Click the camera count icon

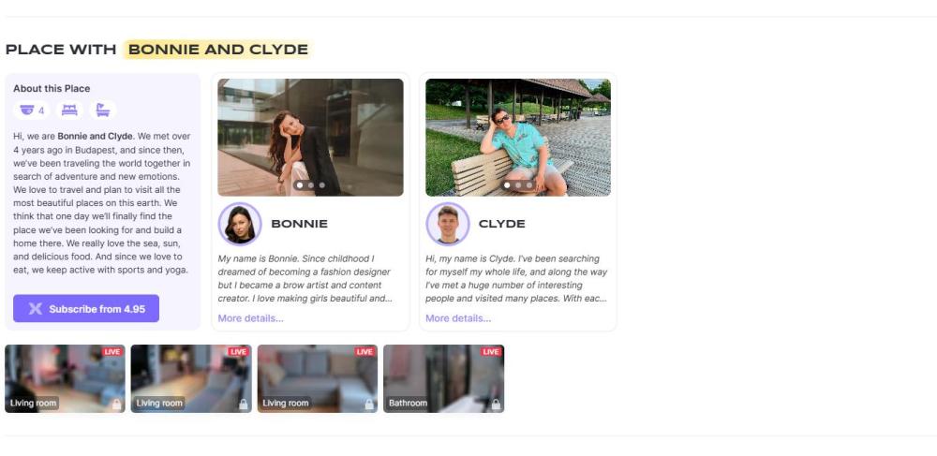click(x=27, y=110)
